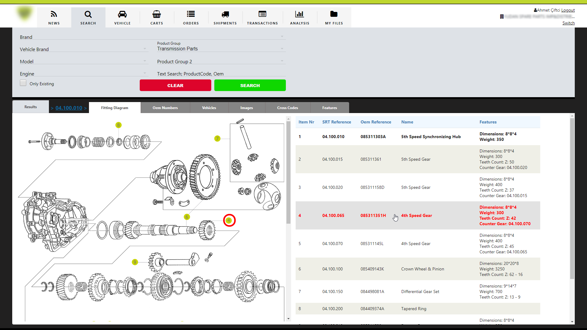
Task: Switch to the Cross Codes tab
Action: pos(287,108)
